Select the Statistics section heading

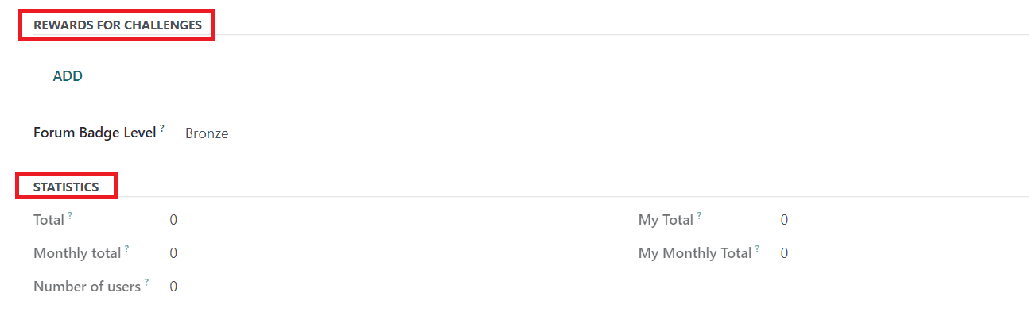tap(66, 187)
